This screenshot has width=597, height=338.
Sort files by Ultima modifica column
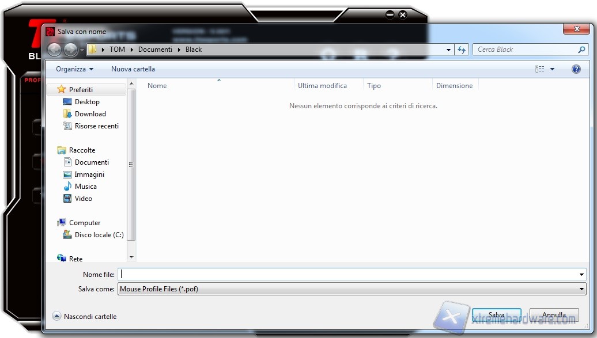click(x=322, y=86)
